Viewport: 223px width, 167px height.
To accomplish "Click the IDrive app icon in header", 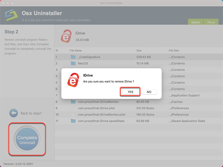I will point(66,36).
